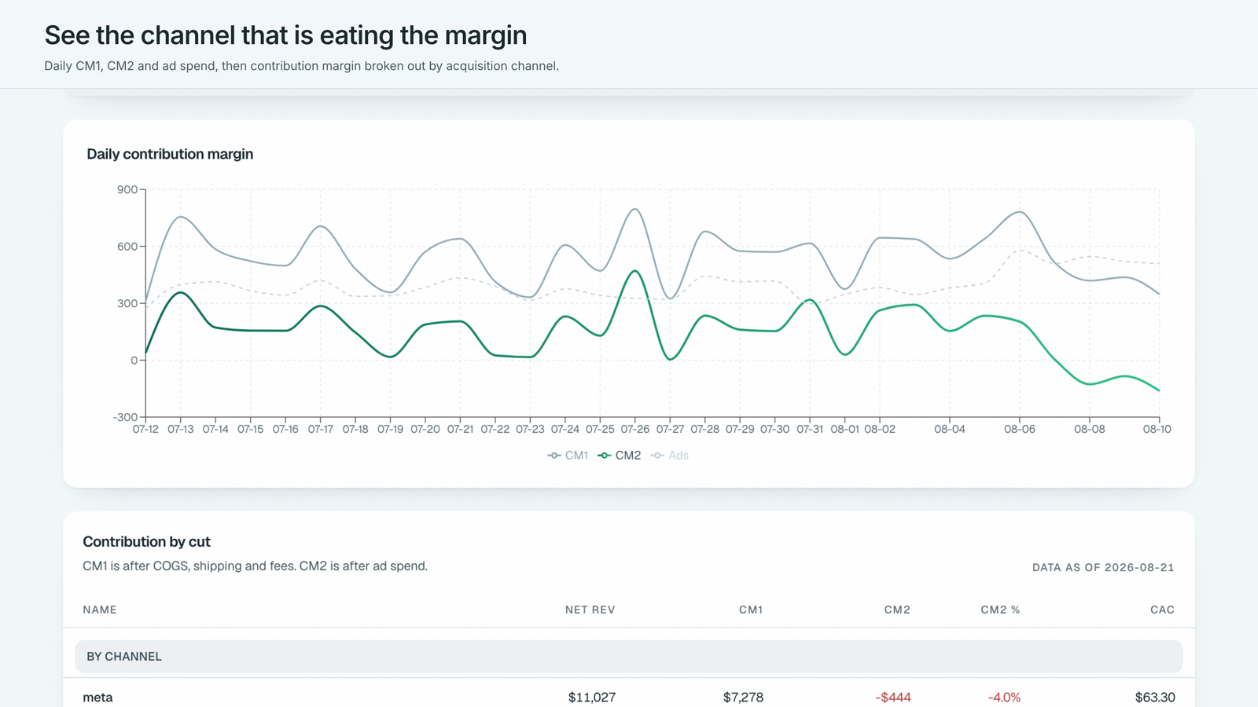This screenshot has width=1258, height=707.
Task: Click the CM2 green legend marker icon
Action: point(604,456)
